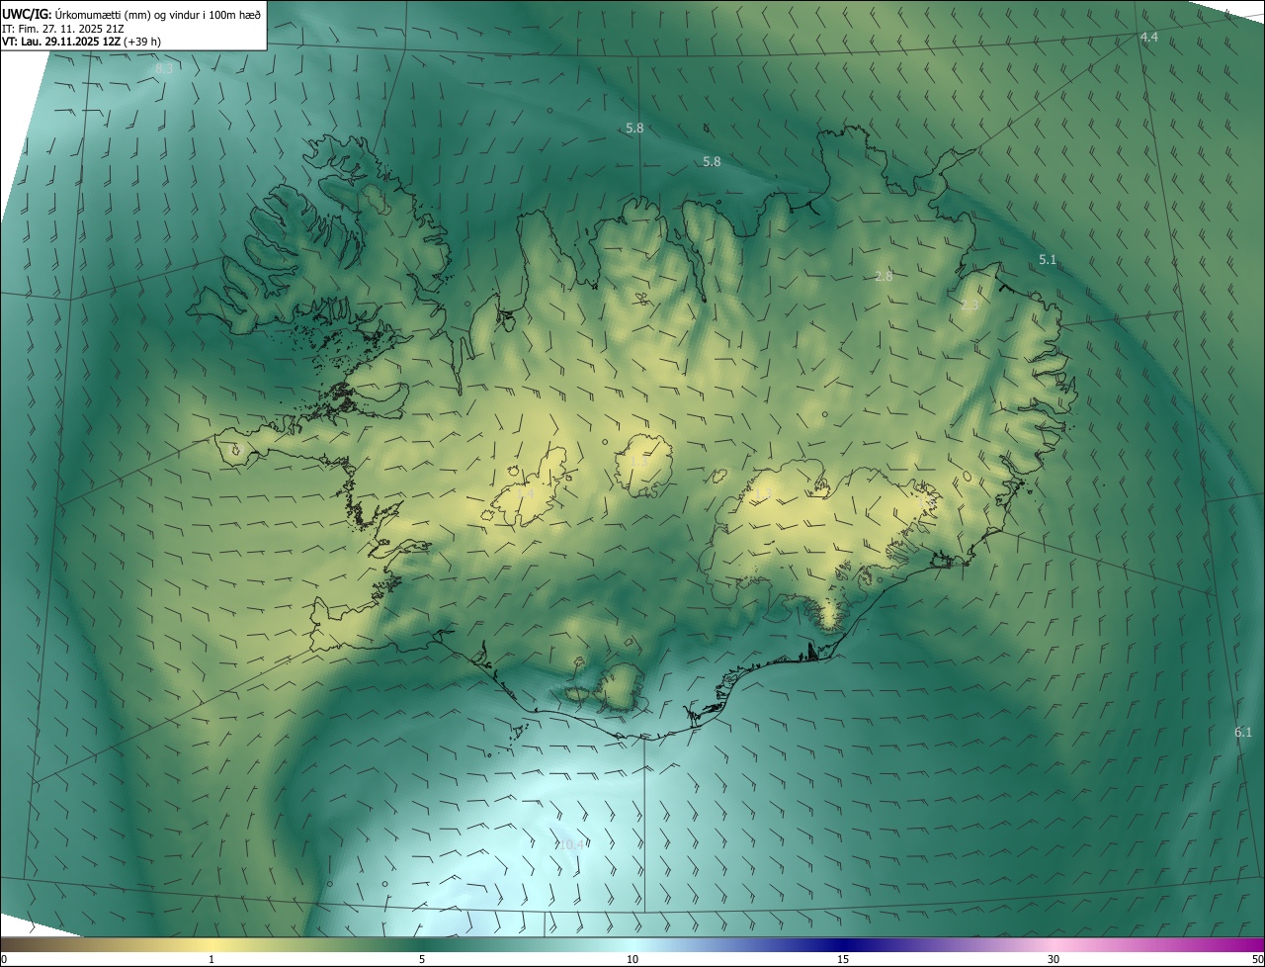Click the 5.1 value off the northeast coast
Screen dimensions: 1265x967
(1048, 260)
